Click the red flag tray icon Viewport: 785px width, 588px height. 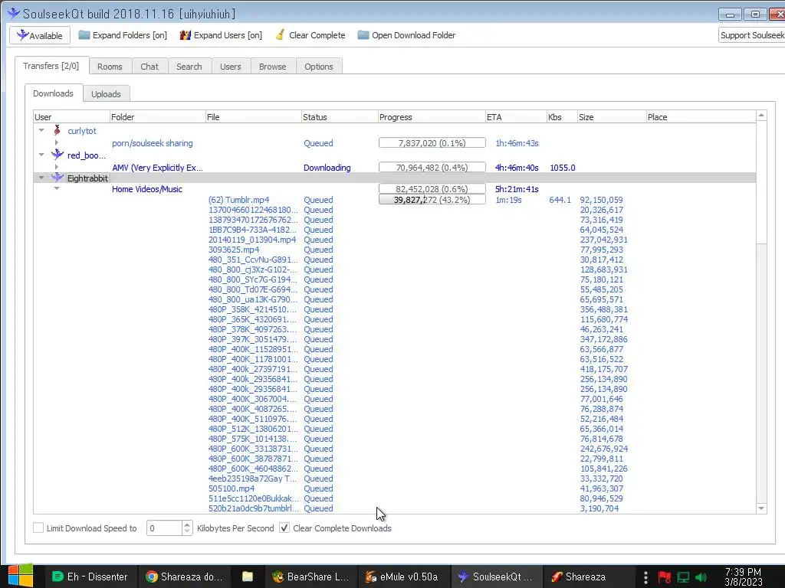tap(665, 577)
